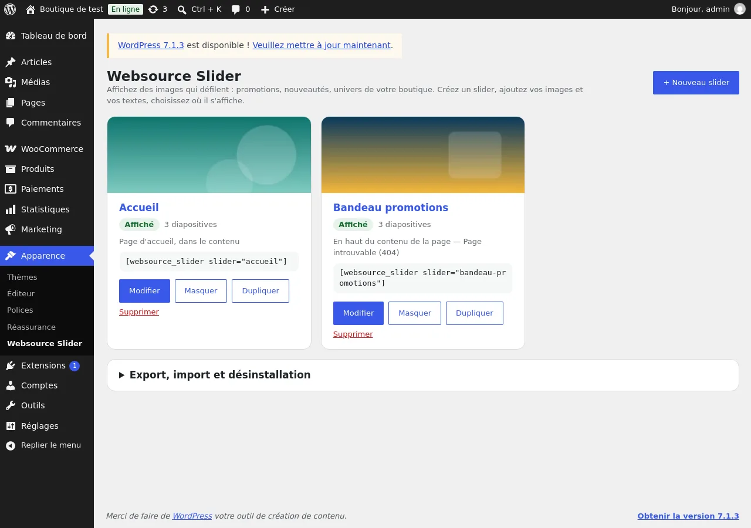Click Supprimer under Bandeau promotions
The height and width of the screenshot is (528, 751).
pyautogui.click(x=353, y=334)
